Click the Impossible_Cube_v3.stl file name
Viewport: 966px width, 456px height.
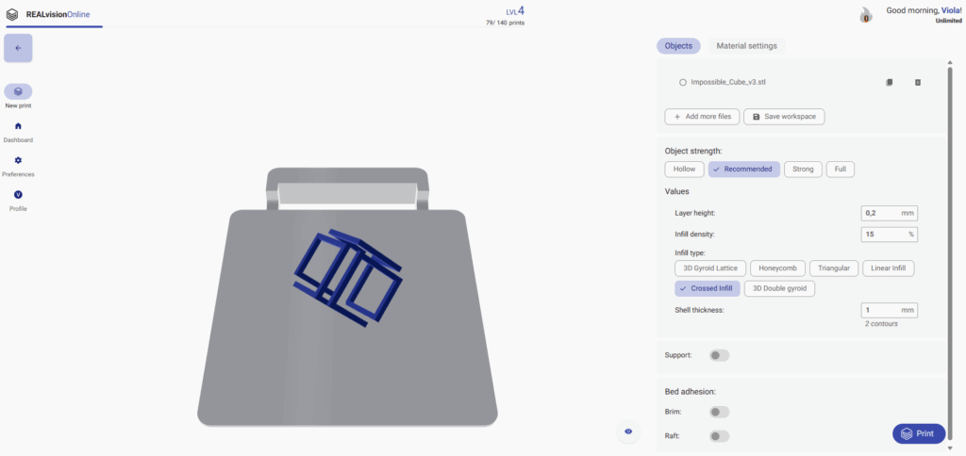click(x=728, y=83)
